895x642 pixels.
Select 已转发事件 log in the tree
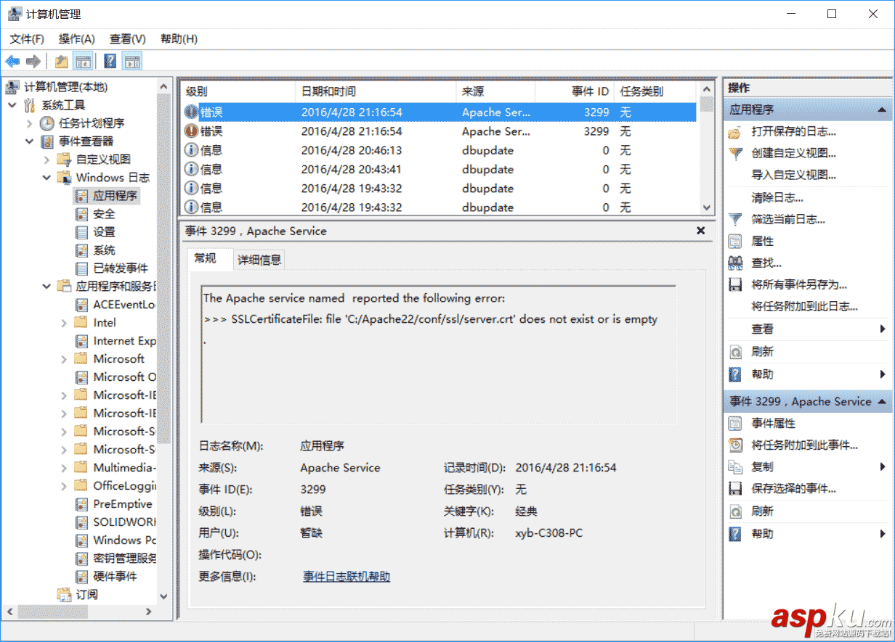[121, 268]
